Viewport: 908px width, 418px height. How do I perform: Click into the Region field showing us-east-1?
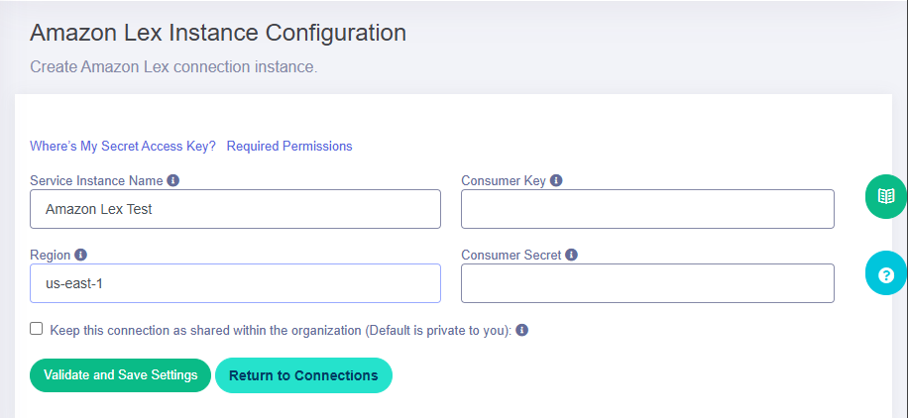[235, 283]
